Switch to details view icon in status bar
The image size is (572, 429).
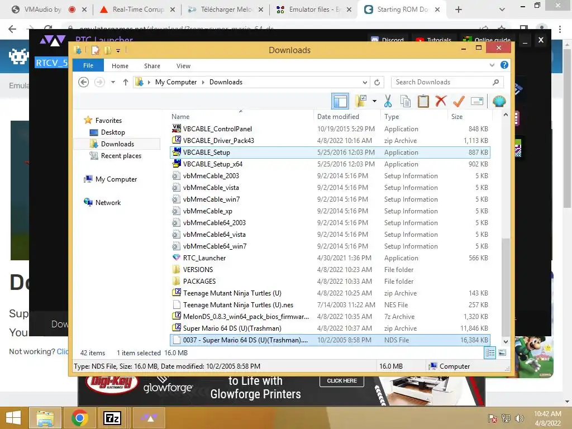click(490, 353)
